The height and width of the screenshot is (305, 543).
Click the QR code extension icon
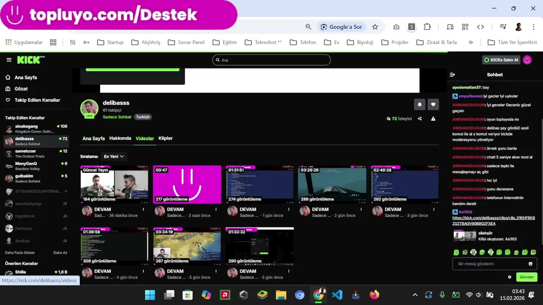pyautogui.click(x=465, y=27)
